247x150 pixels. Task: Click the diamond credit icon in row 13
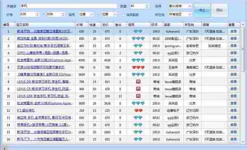click(138, 118)
